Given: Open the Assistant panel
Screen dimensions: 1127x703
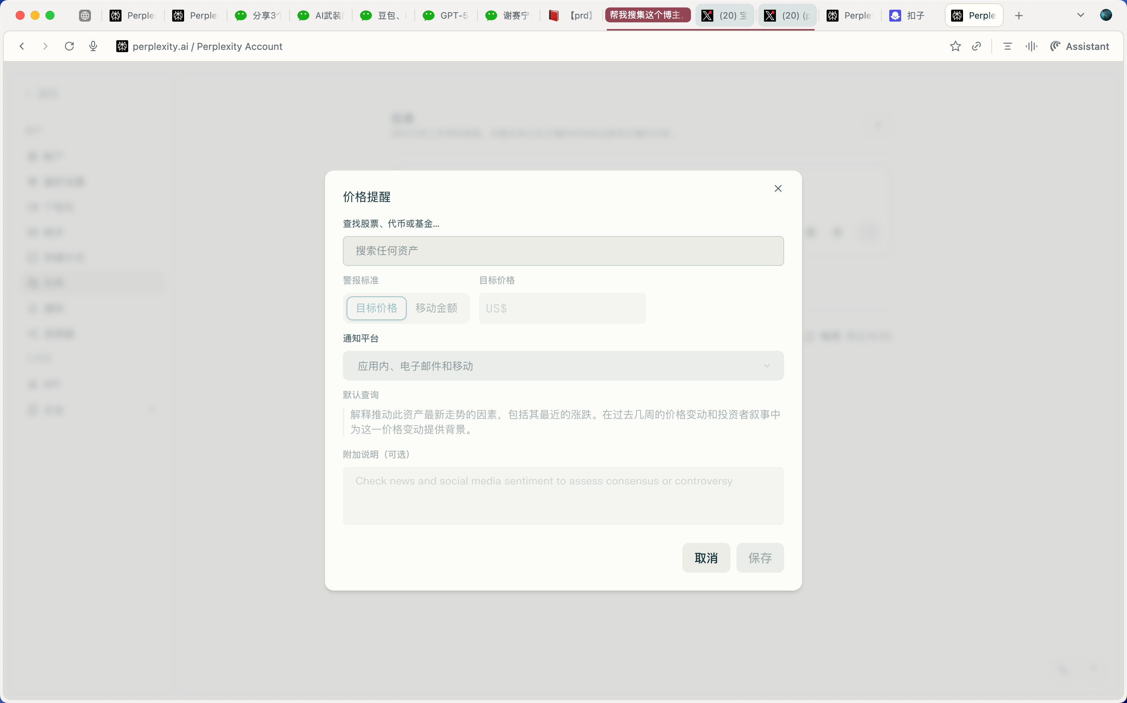Looking at the screenshot, I should (1080, 46).
